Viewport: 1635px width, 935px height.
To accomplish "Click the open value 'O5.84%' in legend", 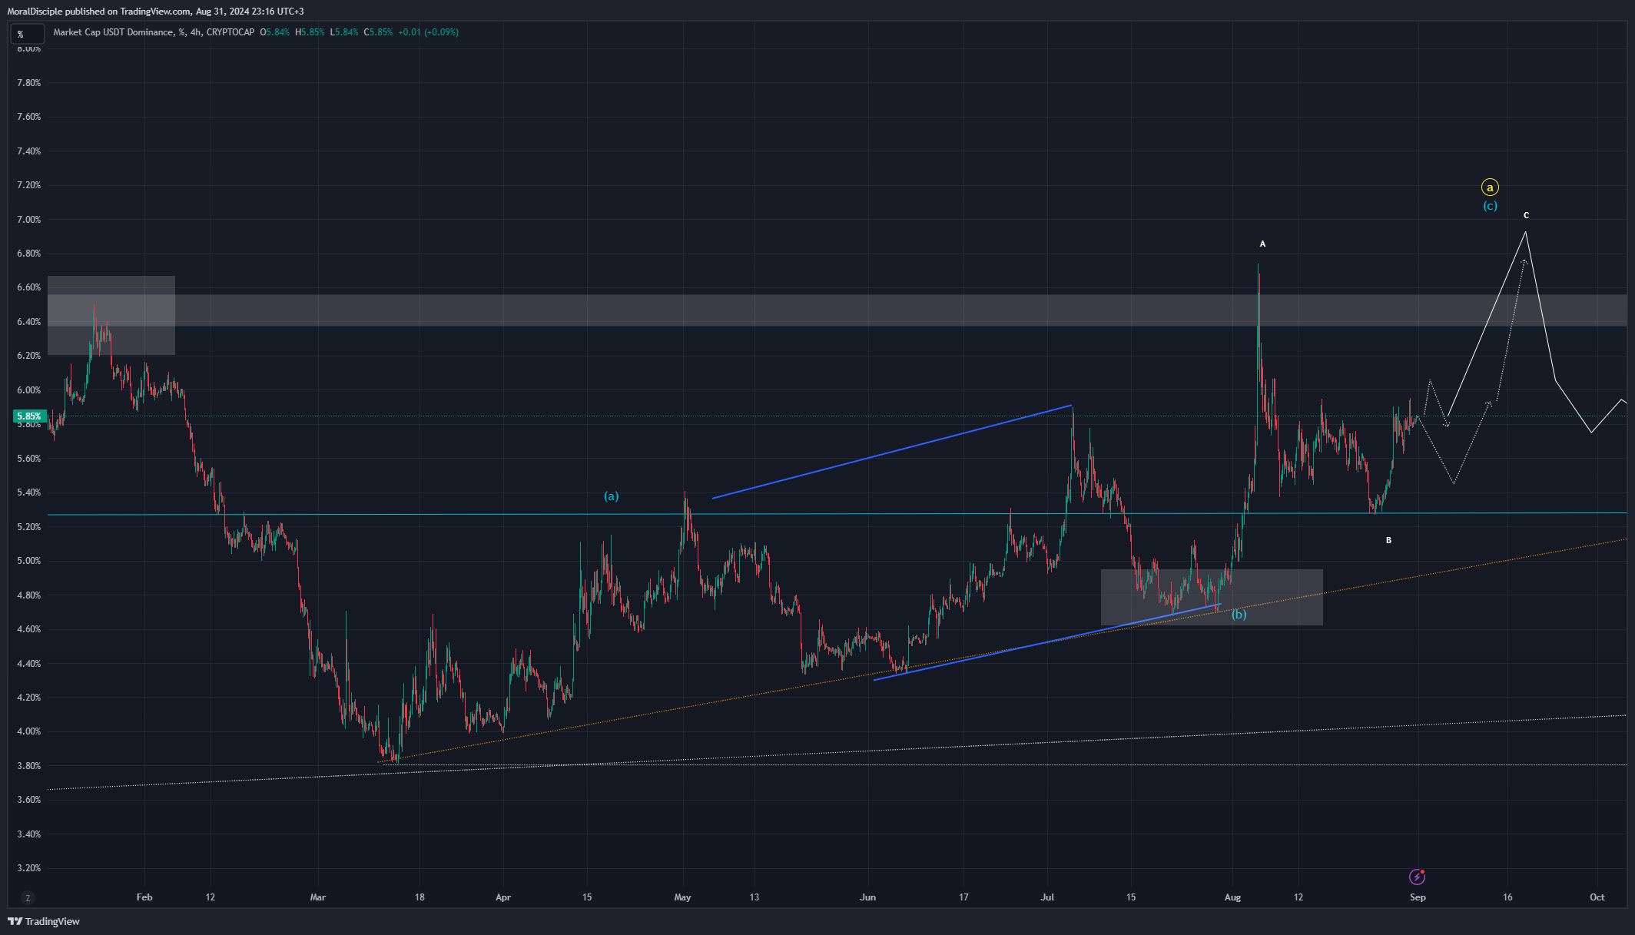I will [274, 32].
